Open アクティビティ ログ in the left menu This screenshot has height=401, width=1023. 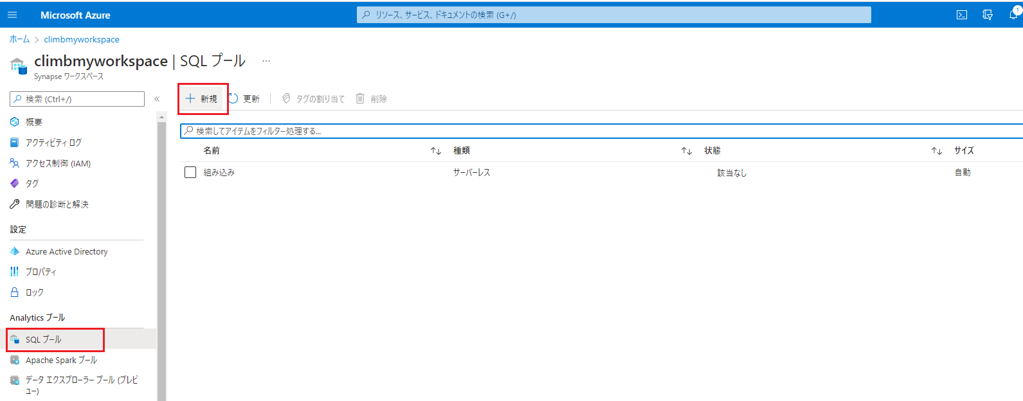(x=53, y=143)
